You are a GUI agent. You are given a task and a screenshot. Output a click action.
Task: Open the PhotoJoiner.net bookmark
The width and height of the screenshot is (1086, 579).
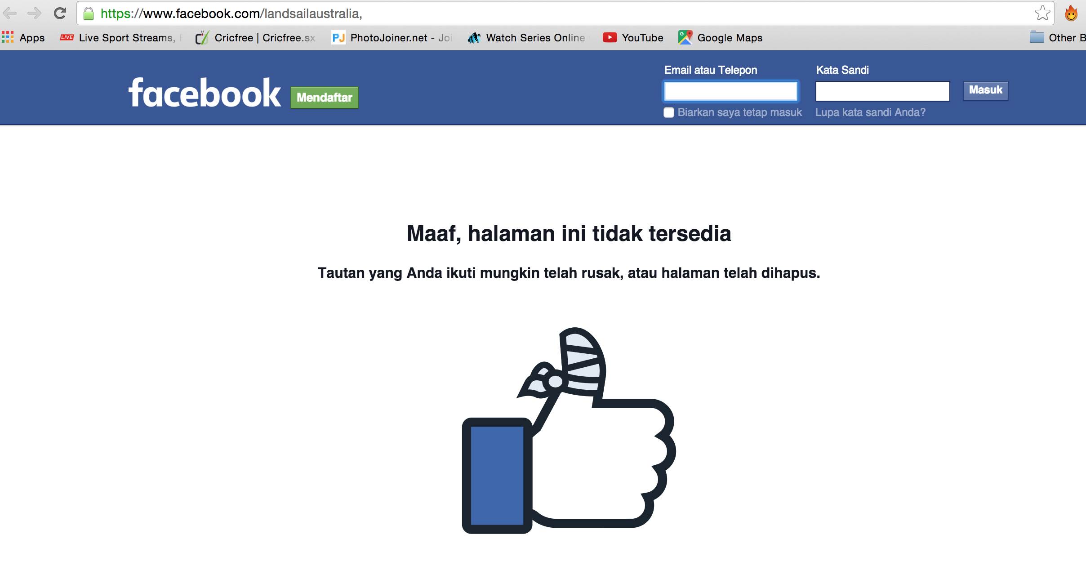coord(391,38)
